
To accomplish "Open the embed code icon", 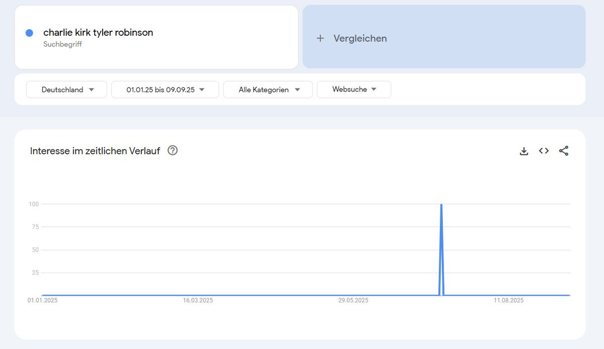I will pos(544,150).
